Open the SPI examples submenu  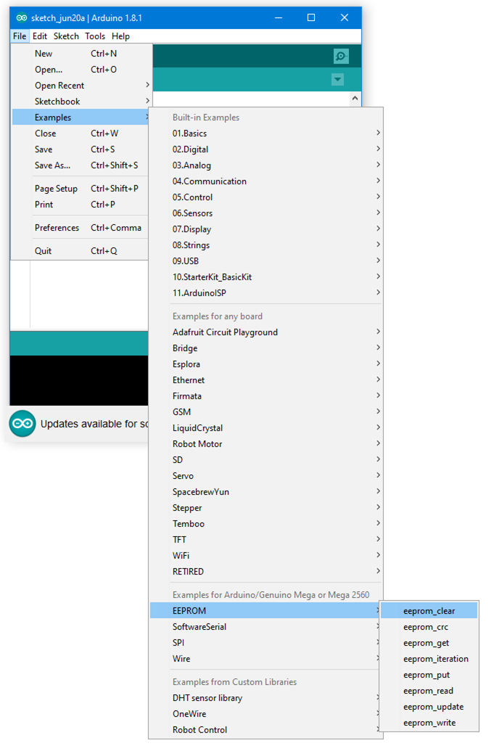pos(265,643)
